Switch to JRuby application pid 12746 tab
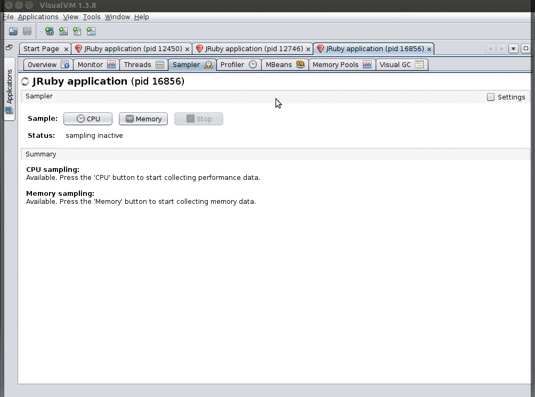This screenshot has height=397, width=535. [254, 49]
